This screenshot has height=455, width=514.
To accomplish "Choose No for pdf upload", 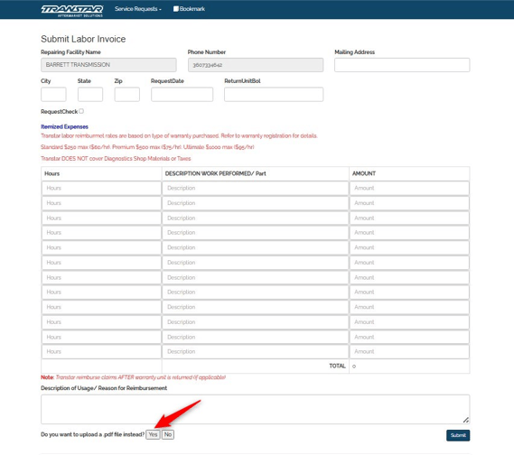I will pyautogui.click(x=168, y=435).
